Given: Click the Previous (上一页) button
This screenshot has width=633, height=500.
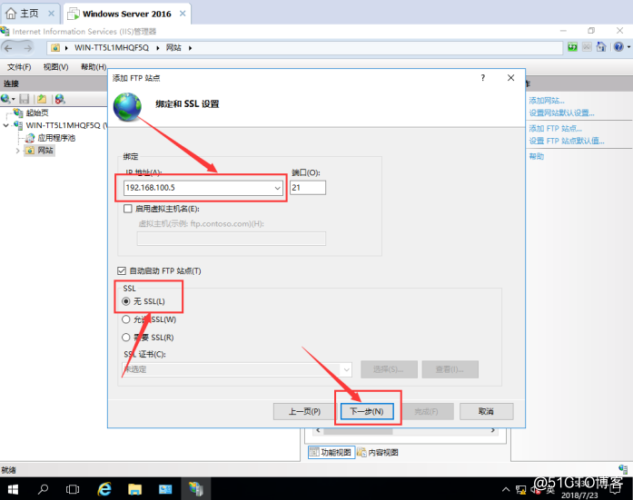Looking at the screenshot, I should pyautogui.click(x=304, y=411).
